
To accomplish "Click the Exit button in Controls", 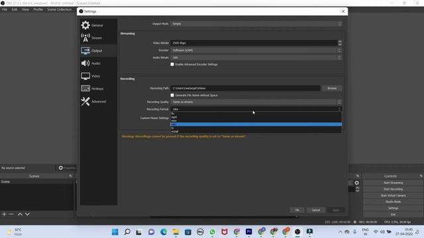I will pyautogui.click(x=393, y=214).
